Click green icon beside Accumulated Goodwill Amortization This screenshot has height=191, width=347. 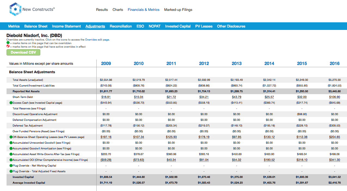(11, 149)
